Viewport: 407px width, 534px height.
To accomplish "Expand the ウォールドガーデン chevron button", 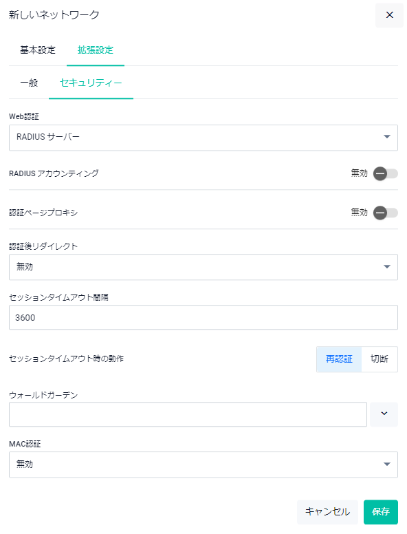I will [x=384, y=414].
